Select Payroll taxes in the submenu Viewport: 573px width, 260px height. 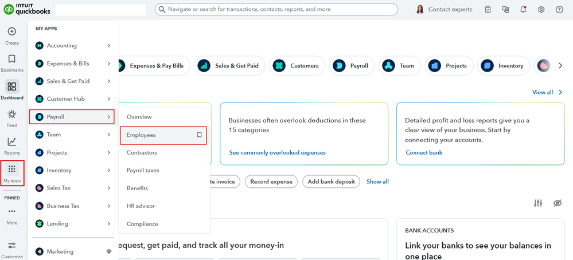tap(143, 170)
